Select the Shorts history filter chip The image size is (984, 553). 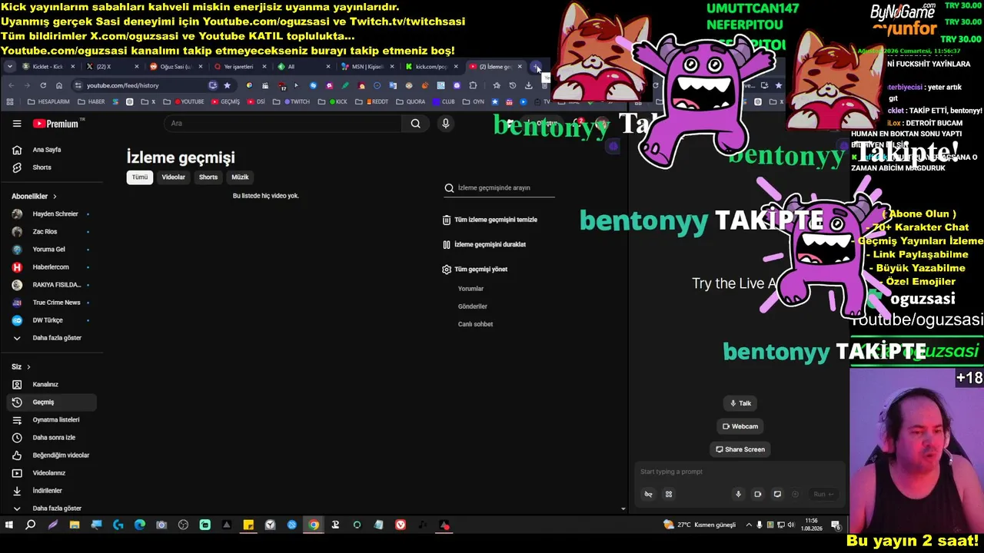(208, 177)
